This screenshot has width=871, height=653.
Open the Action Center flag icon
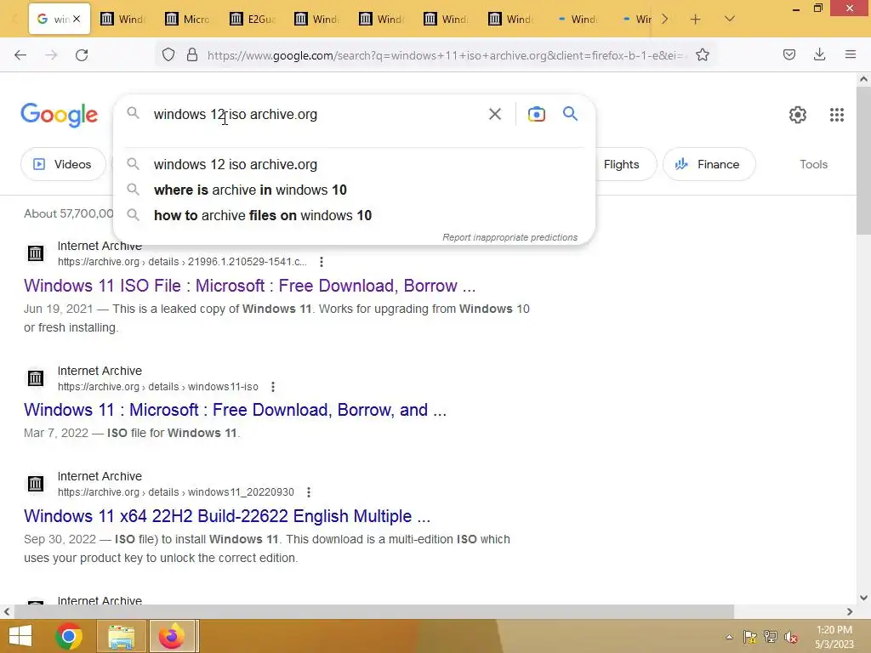(x=750, y=637)
